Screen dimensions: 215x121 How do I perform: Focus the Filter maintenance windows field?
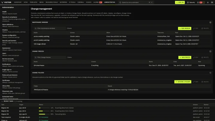coord(50,28)
